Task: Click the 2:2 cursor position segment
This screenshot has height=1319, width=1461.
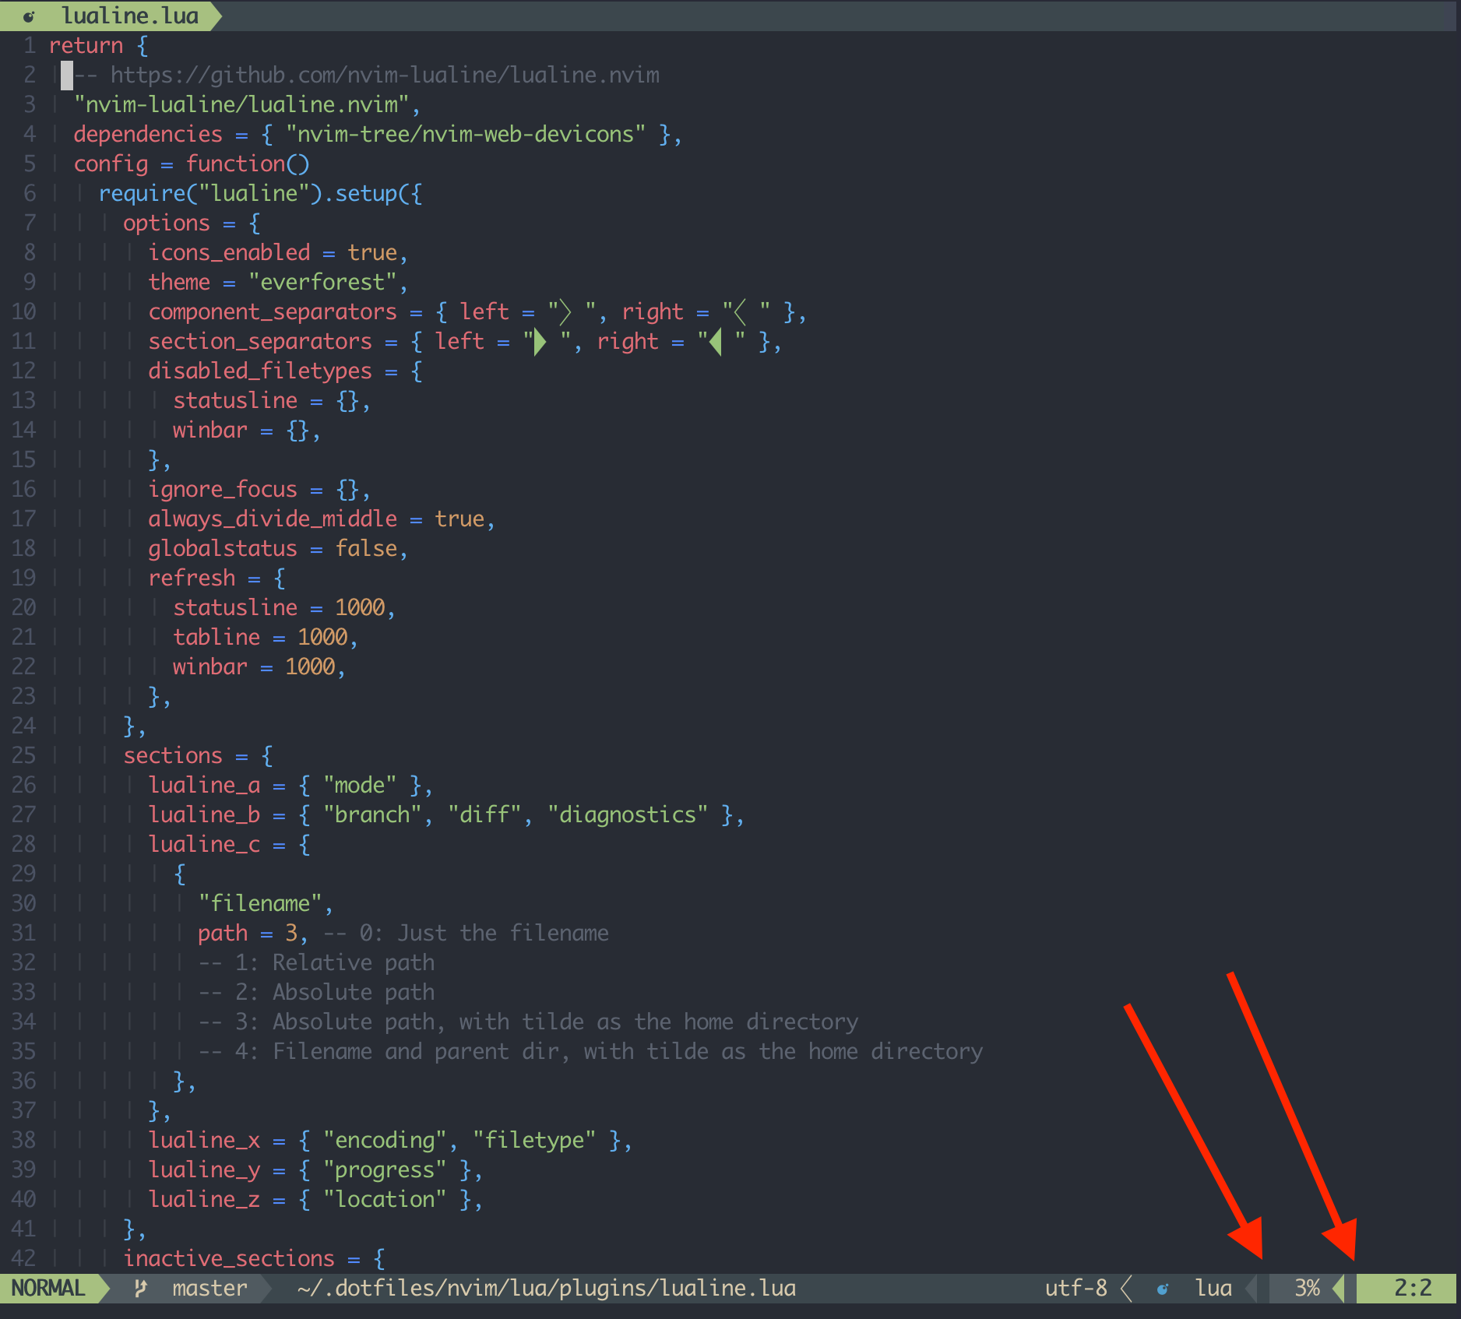Action: tap(1413, 1289)
